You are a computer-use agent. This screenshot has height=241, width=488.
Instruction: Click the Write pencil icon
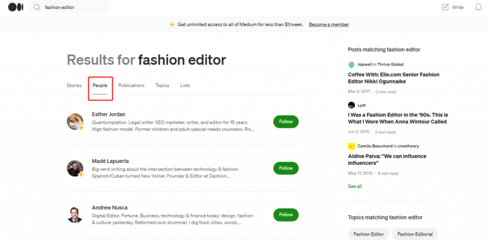[x=446, y=7]
